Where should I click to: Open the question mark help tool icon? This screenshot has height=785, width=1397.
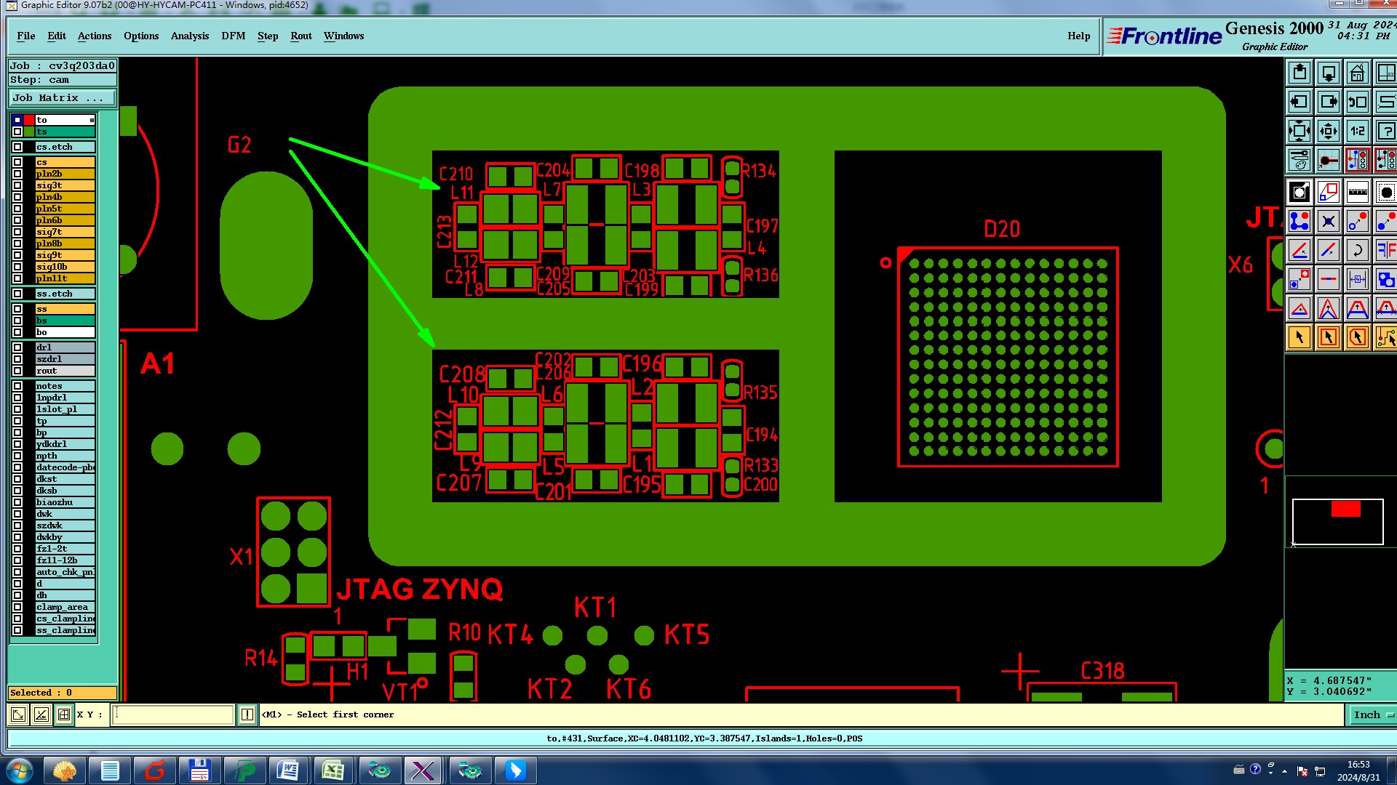[1385, 132]
